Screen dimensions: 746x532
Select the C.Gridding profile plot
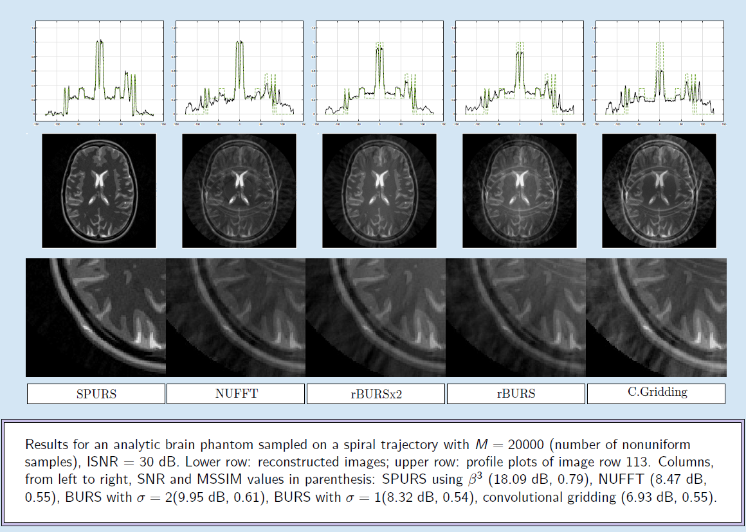pyautogui.click(x=660, y=72)
